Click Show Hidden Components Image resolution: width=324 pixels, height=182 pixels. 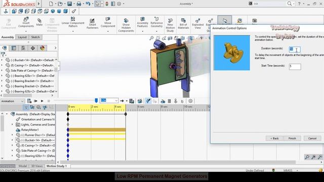pyautogui.click(x=126, y=25)
